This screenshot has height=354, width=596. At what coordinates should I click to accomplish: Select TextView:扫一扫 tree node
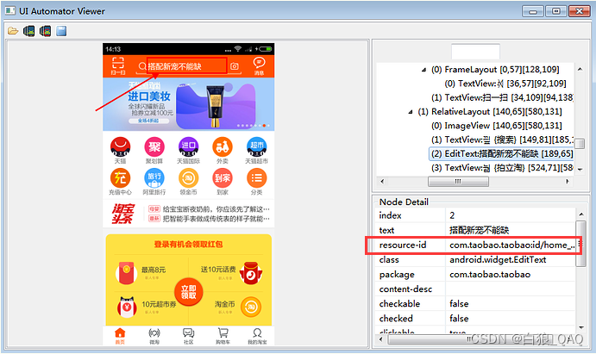502,97
